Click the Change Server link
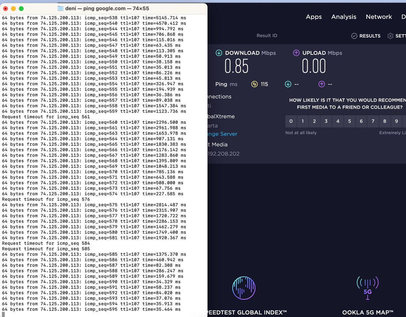 click(x=222, y=134)
